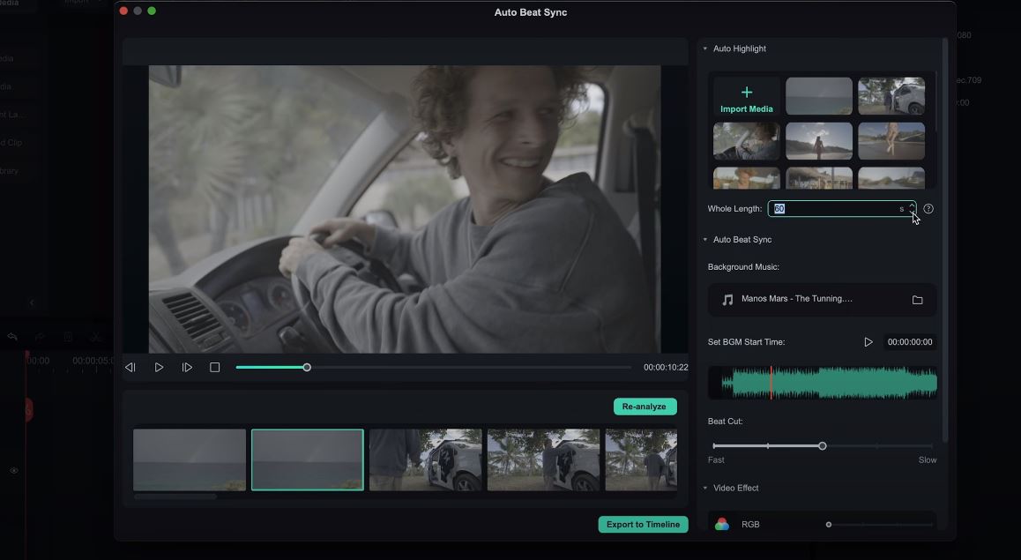Click the red marker on the waveform

pos(771,382)
